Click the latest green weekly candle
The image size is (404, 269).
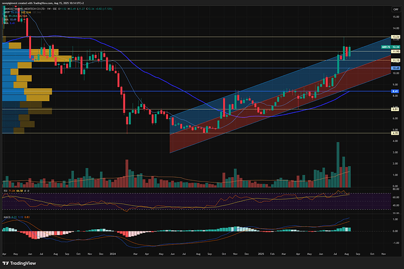(x=350, y=51)
